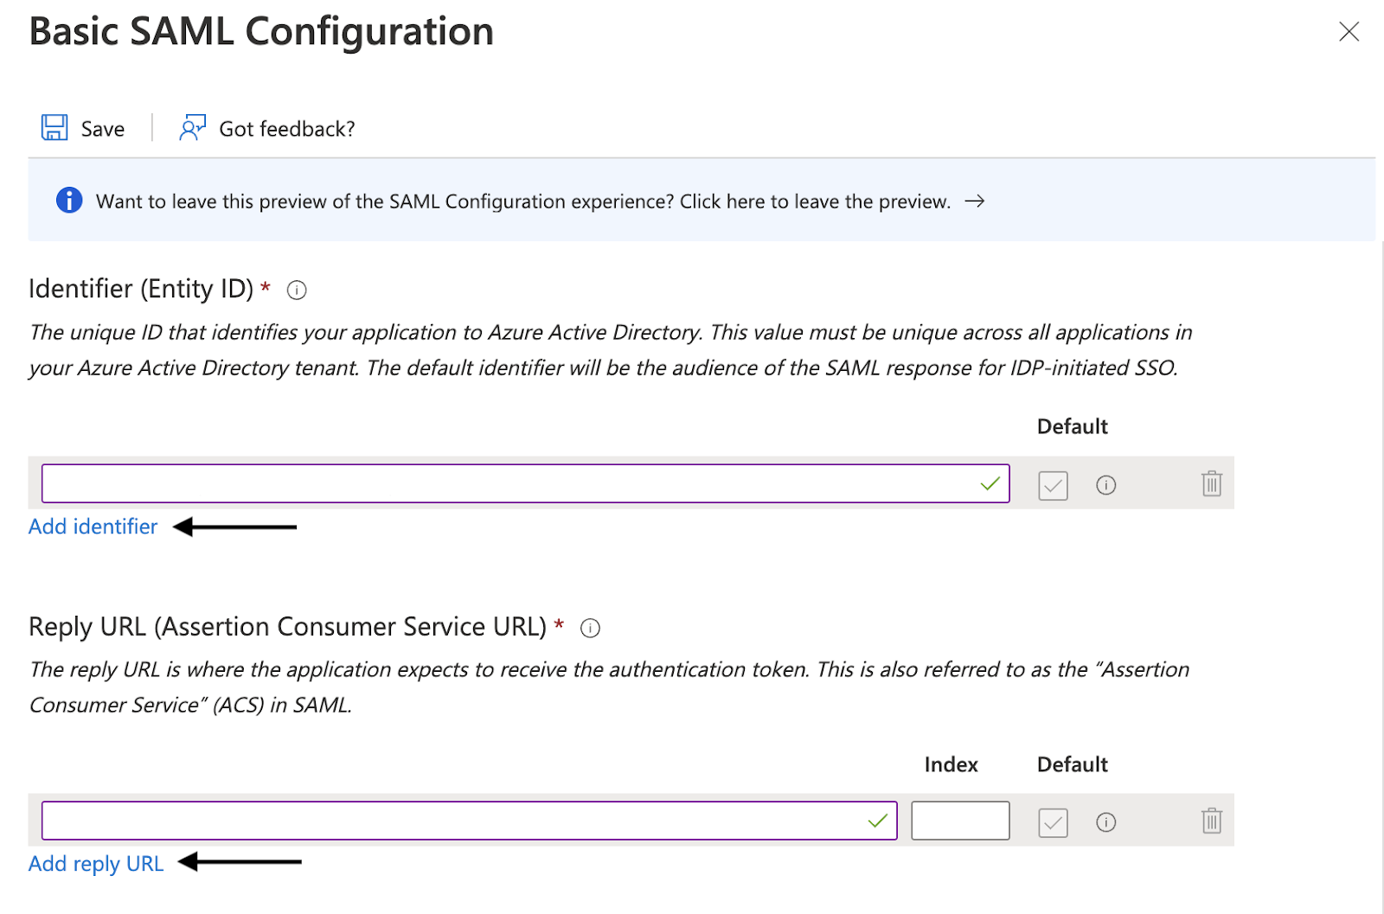Click the blue information icon in preview banner
The width and height of the screenshot is (1384, 914).
click(x=69, y=201)
